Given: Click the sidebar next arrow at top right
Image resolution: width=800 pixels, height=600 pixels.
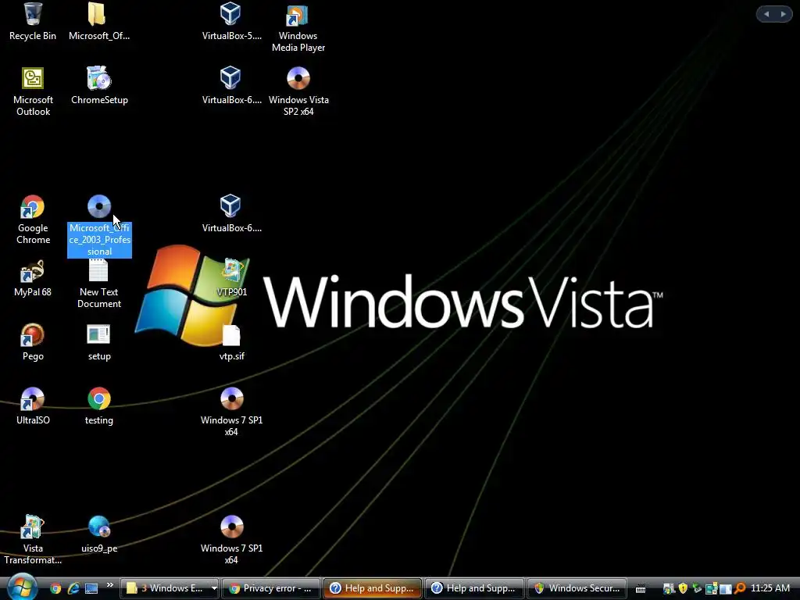Looking at the screenshot, I should pyautogui.click(x=783, y=14).
